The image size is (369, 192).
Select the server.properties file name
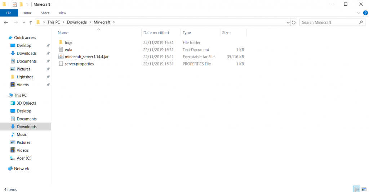pyautogui.click(x=79, y=64)
